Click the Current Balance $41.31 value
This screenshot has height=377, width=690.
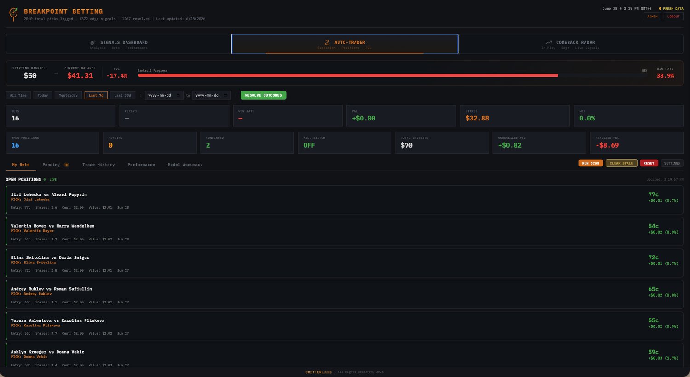80,75
